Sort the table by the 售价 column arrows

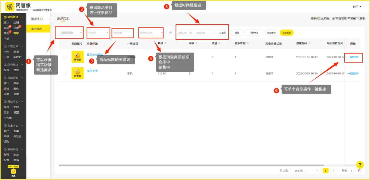166,44
